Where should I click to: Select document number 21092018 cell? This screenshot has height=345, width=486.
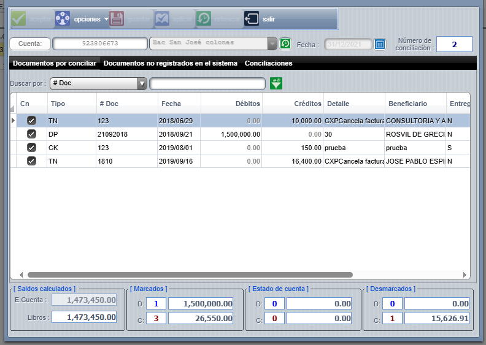click(127, 134)
